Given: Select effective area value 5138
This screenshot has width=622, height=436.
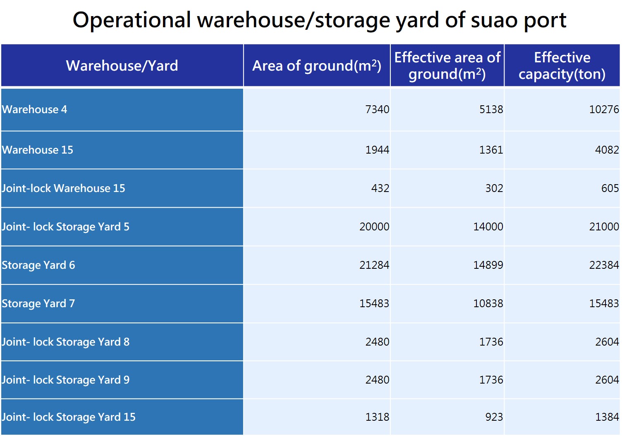Looking at the screenshot, I should click(491, 109).
